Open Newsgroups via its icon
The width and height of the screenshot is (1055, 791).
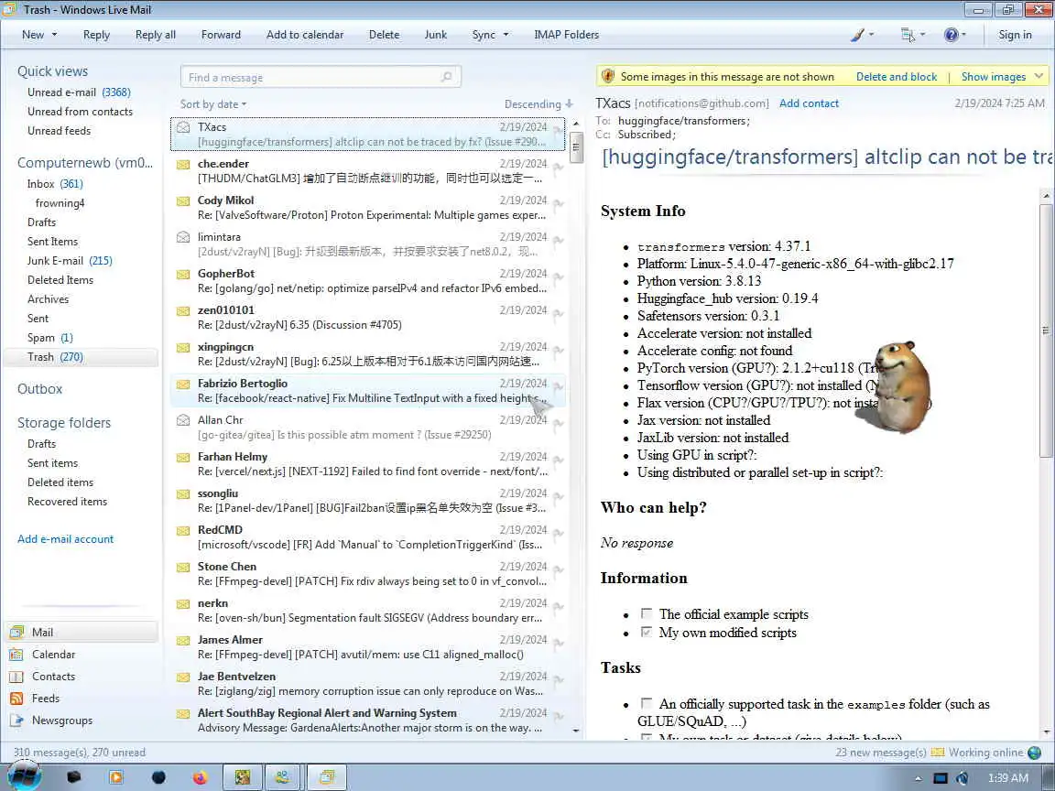coord(16,720)
